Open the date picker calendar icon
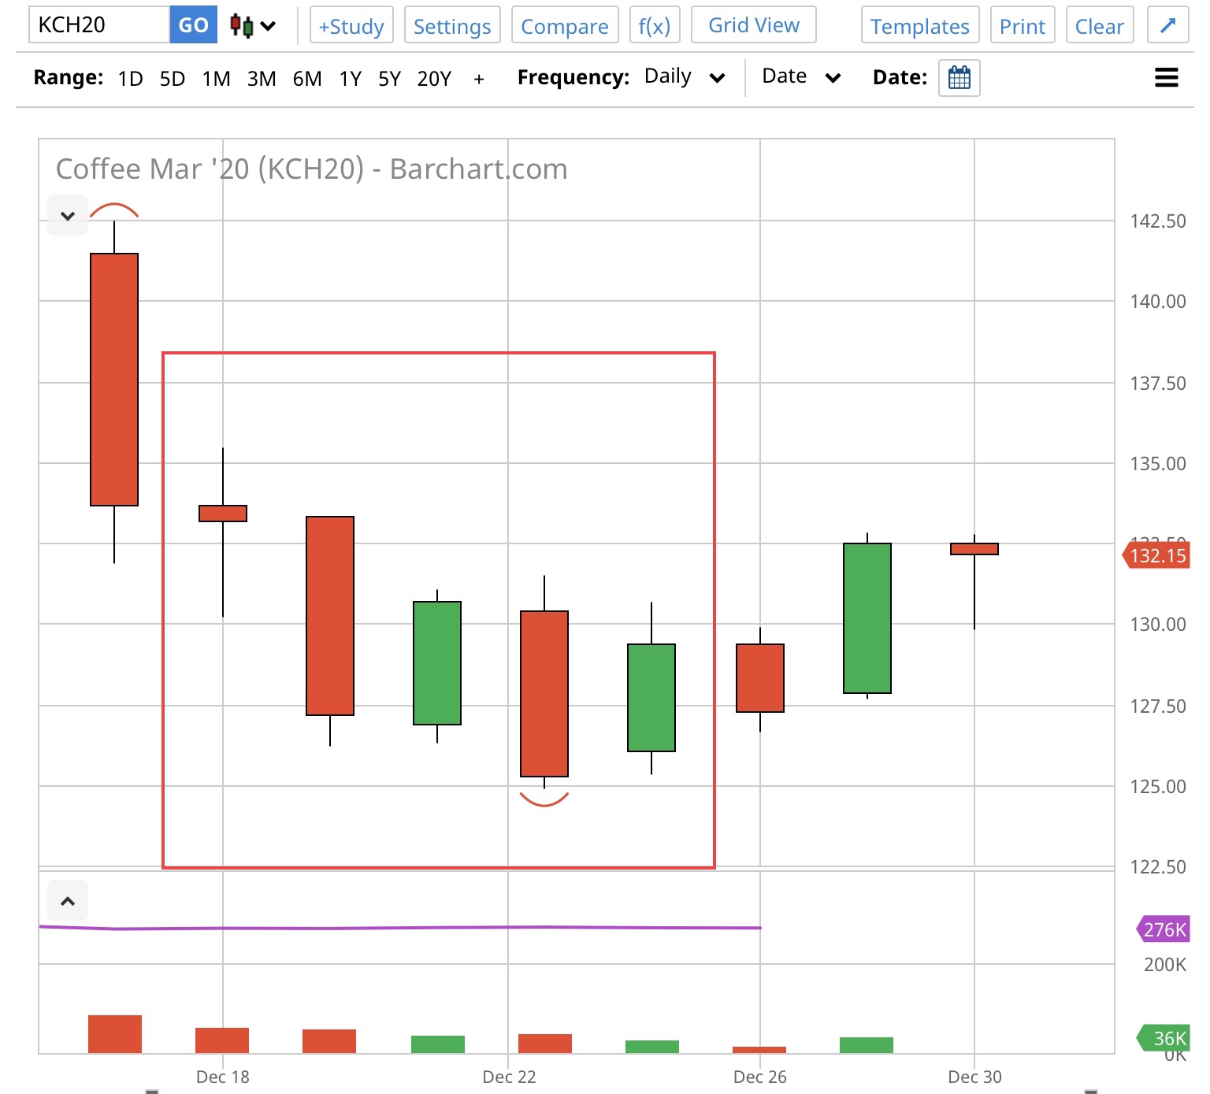This screenshot has width=1210, height=1094. pyautogui.click(x=959, y=78)
